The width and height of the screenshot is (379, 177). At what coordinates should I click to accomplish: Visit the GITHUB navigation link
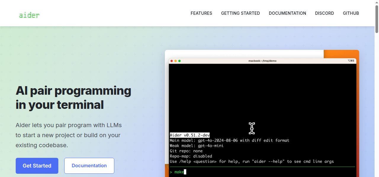click(351, 13)
